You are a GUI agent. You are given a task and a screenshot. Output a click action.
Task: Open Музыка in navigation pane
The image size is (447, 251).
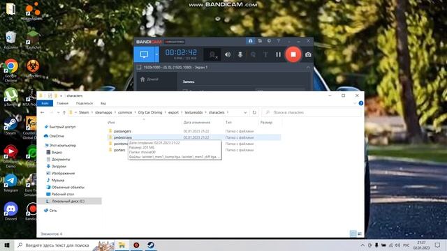pyautogui.click(x=58, y=181)
